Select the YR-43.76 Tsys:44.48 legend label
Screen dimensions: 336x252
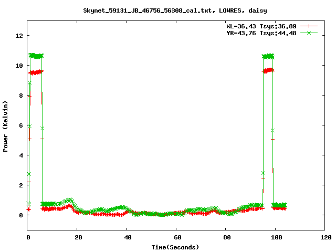click(x=261, y=33)
